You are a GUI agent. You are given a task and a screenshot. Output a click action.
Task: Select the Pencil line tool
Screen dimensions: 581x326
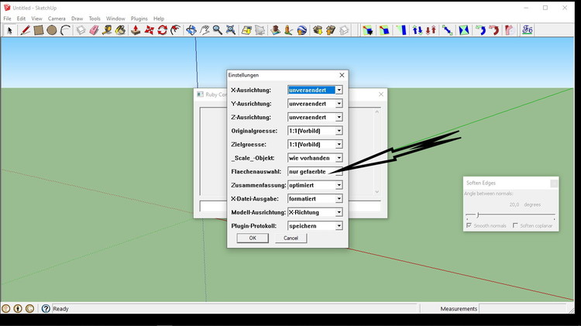[25, 30]
